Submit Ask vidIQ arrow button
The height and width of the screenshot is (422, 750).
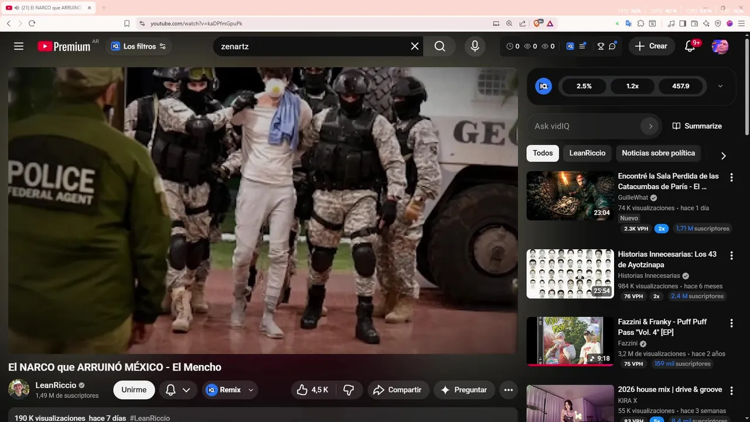point(650,126)
